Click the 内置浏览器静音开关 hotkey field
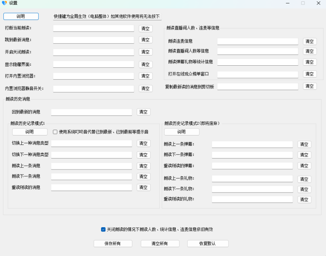 point(93,89)
